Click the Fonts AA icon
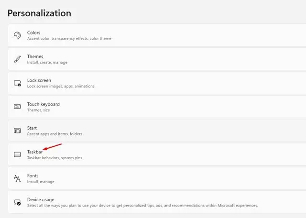306x218 pixels. click(17, 178)
